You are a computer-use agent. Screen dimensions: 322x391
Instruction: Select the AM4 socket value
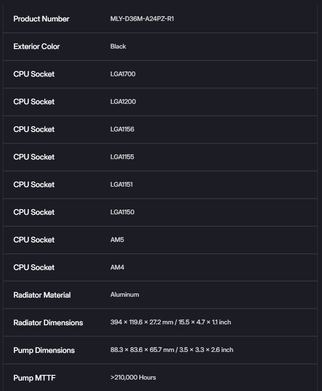click(117, 267)
